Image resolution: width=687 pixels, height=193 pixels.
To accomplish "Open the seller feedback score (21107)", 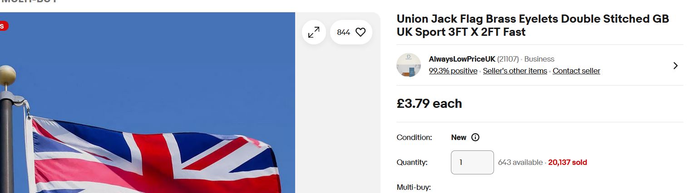I will click(x=508, y=59).
